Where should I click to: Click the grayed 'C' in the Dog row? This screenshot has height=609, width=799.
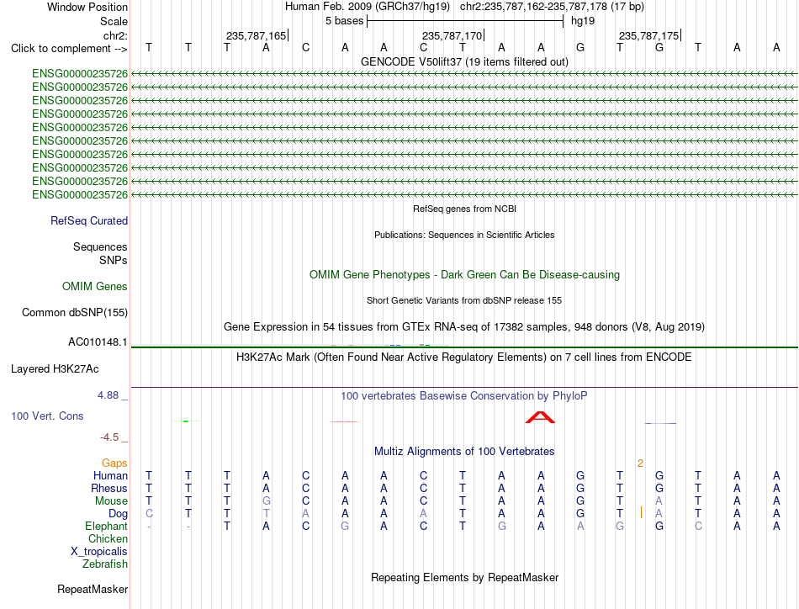150,514
